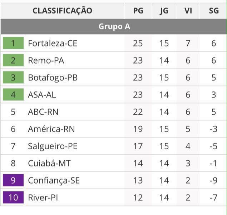
Task: Open the Confiança-SE team entry
Action: 54,180
